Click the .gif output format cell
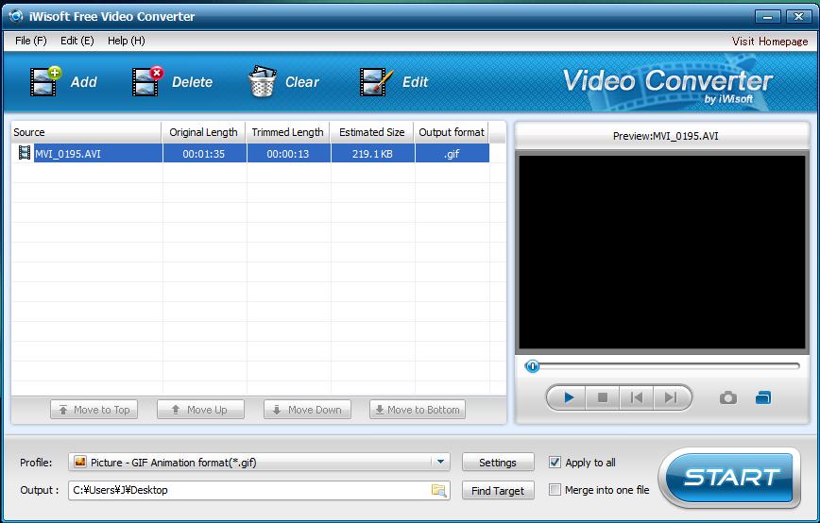The height and width of the screenshot is (523, 820). [452, 154]
